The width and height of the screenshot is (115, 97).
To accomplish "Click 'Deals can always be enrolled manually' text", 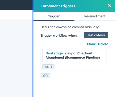I will tap(70, 27).
